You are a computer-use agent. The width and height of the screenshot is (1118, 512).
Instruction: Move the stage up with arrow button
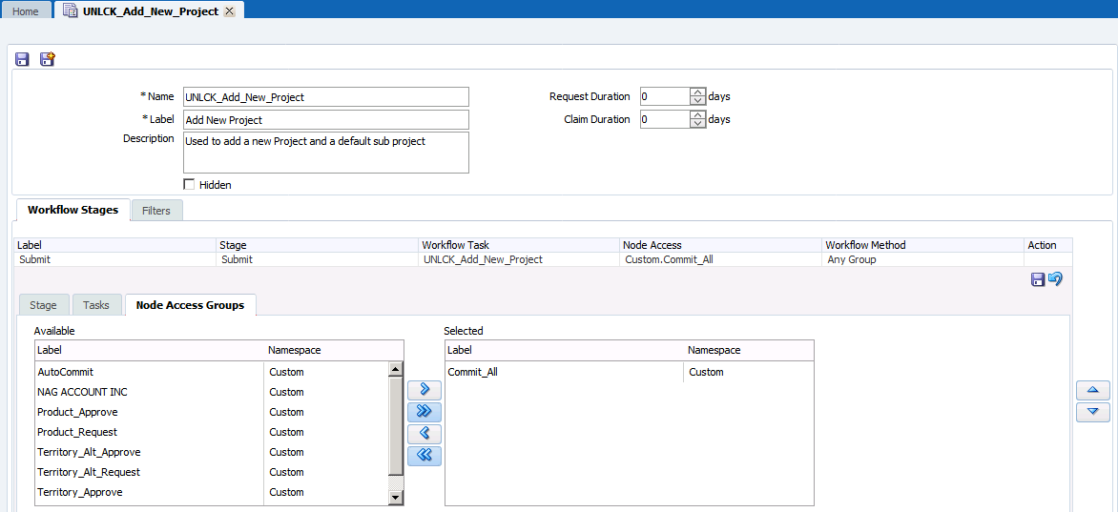point(1092,391)
